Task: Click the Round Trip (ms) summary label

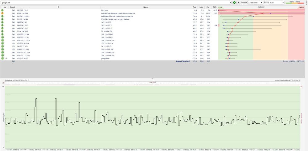Action: coord(183,61)
